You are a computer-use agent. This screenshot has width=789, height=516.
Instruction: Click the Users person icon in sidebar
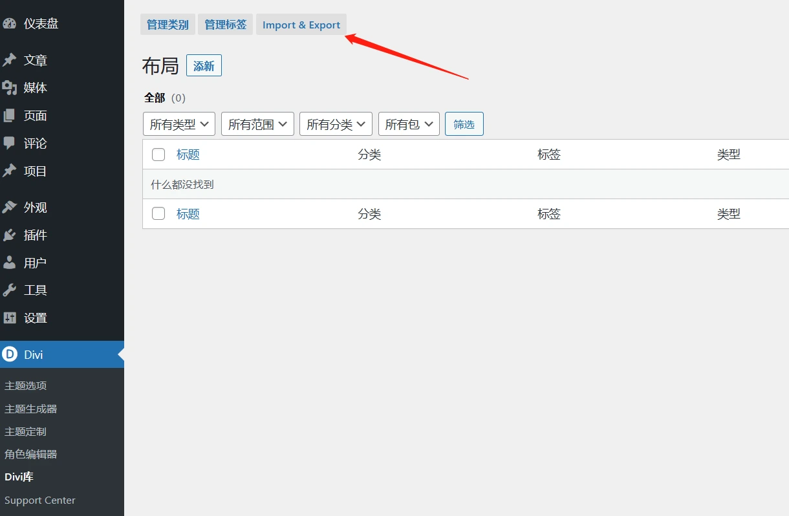coord(9,263)
